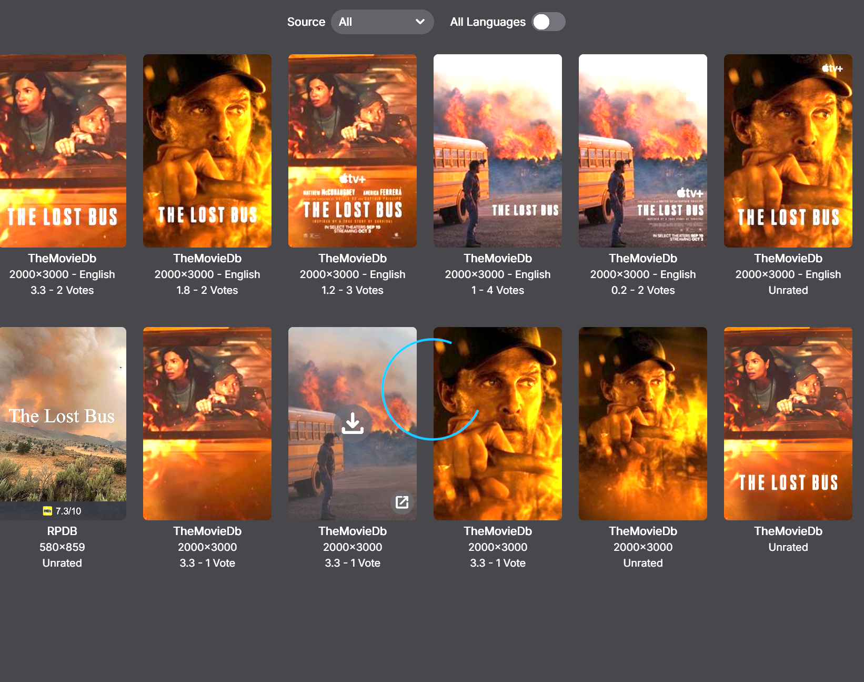Screen dimensions: 864x682
Task: Click "TheMovieDb" above the 1.2 - 3 Votes rating
Action: pos(353,259)
